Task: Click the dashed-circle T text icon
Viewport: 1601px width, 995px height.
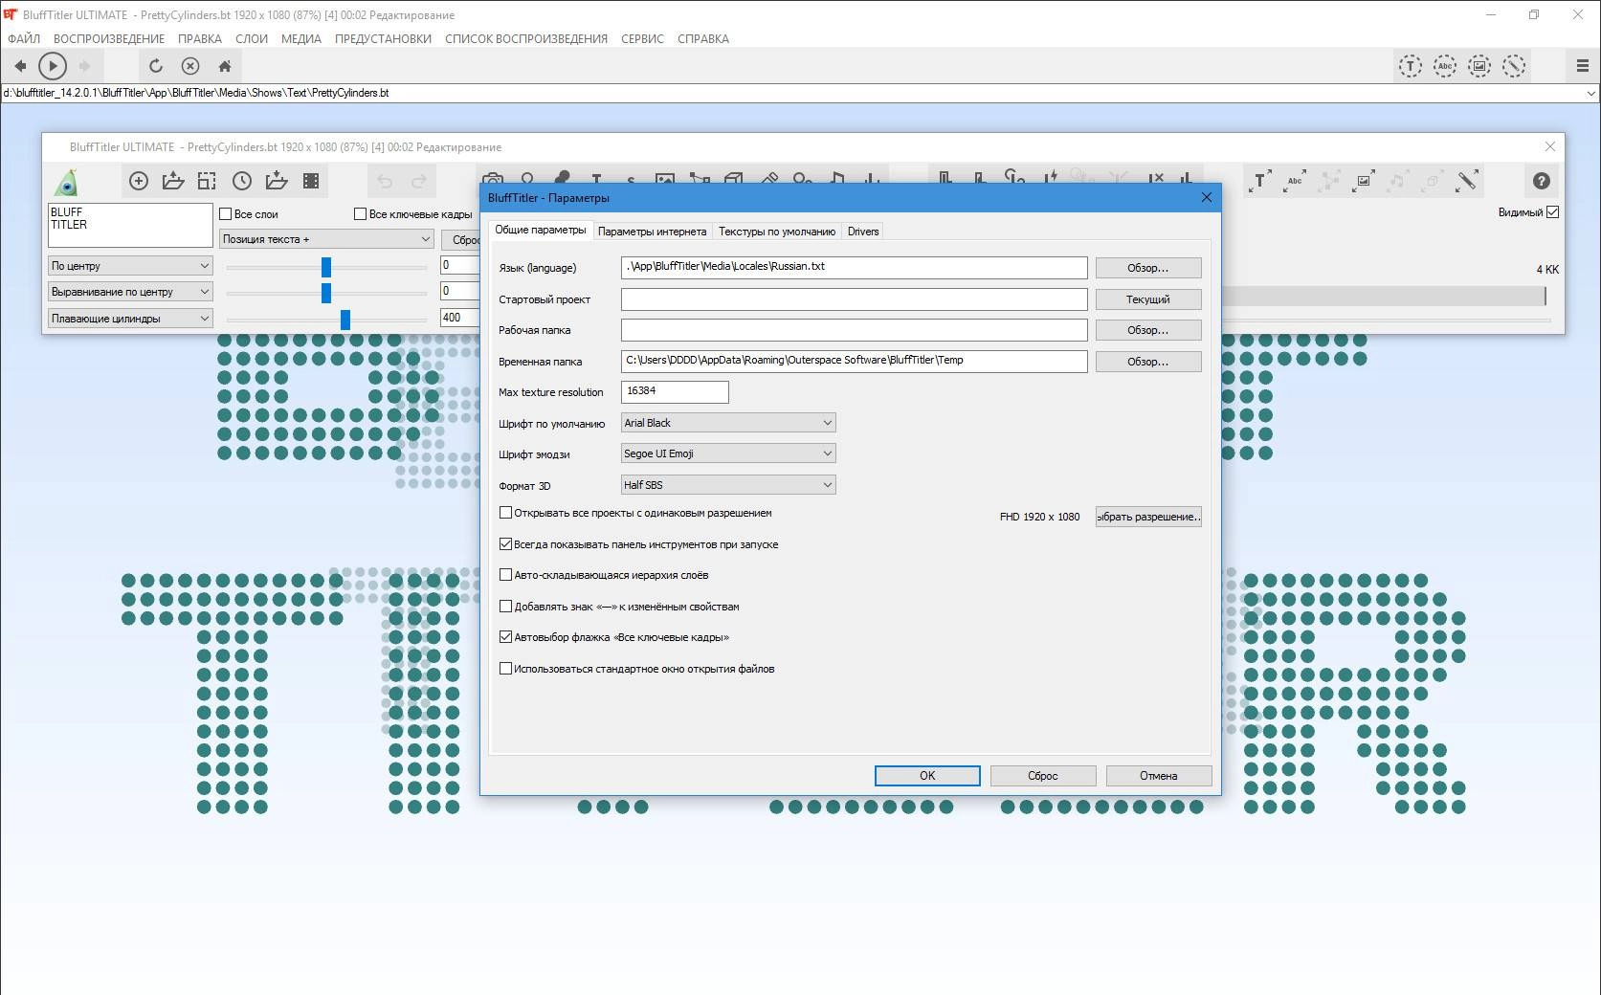Action: point(1411,66)
